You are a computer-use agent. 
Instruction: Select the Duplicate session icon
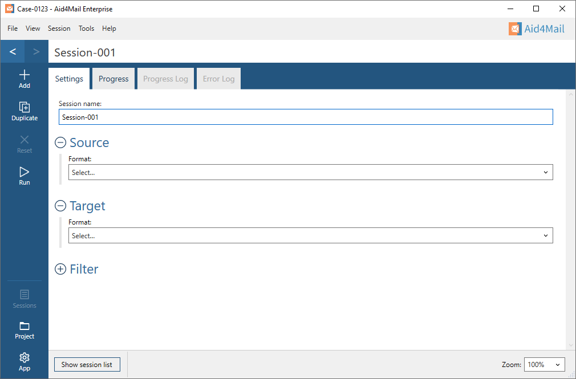click(24, 111)
